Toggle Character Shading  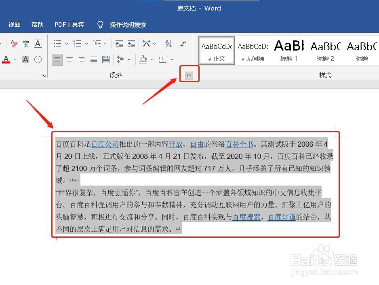pyautogui.click(x=25, y=59)
